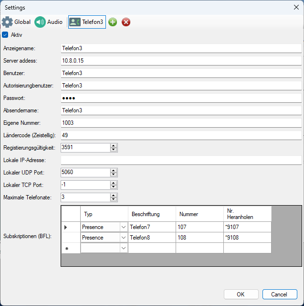Screen dimensions: 304x306
Task: Click the Ländercode input field
Action: click(x=181, y=135)
